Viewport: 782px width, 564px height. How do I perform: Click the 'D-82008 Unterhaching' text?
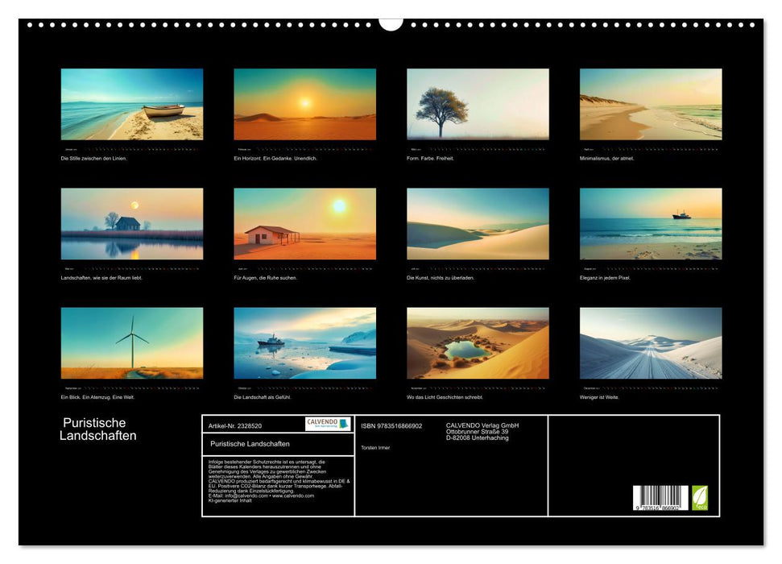pos(478,438)
